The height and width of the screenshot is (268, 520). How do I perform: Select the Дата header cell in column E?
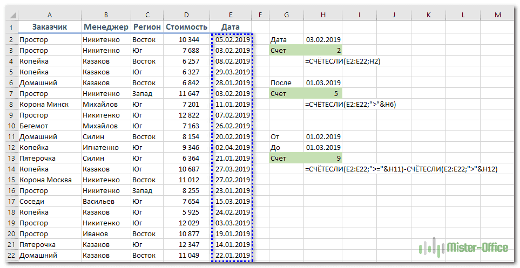click(x=231, y=27)
